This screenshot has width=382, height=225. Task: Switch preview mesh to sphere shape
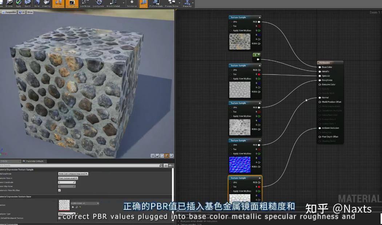158,156
